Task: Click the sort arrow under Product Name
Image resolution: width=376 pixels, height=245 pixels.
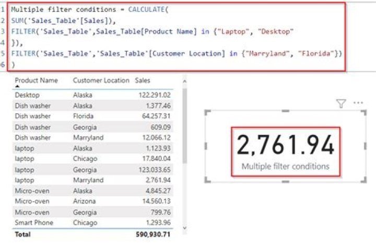Action: [x=17, y=86]
